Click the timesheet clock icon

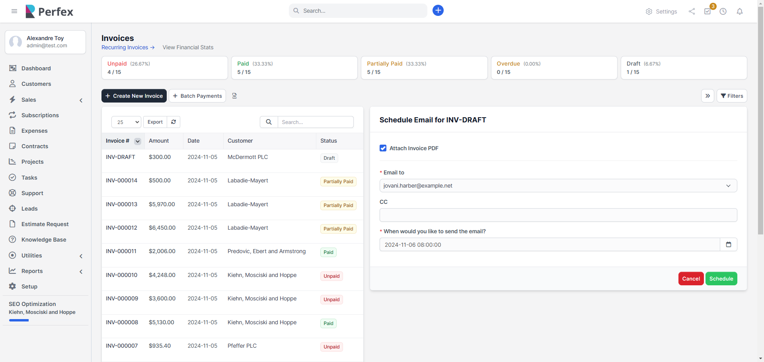pos(723,12)
